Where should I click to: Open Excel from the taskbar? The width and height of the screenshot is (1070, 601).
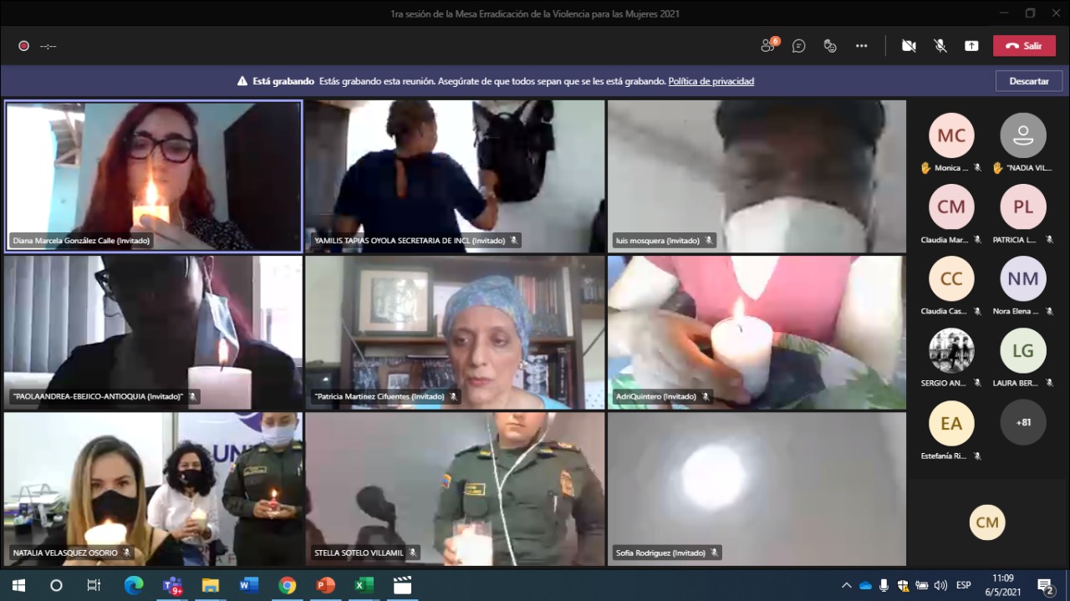pos(364,585)
